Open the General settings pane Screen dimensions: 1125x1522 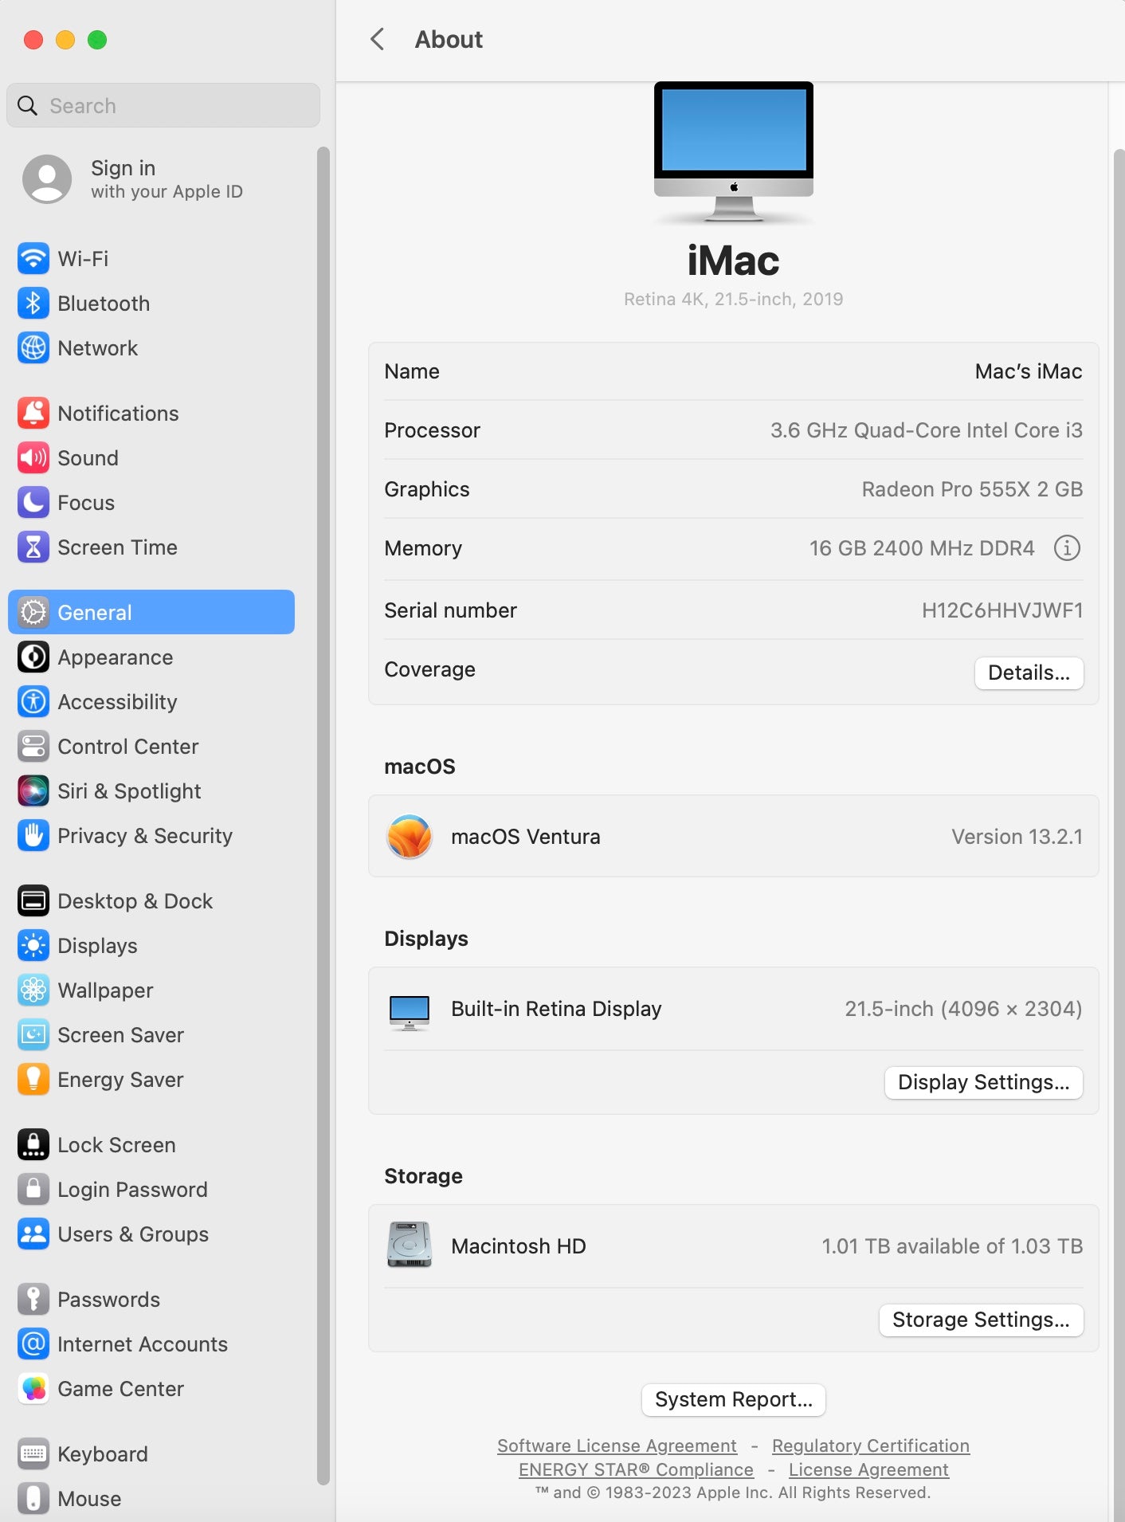151,612
